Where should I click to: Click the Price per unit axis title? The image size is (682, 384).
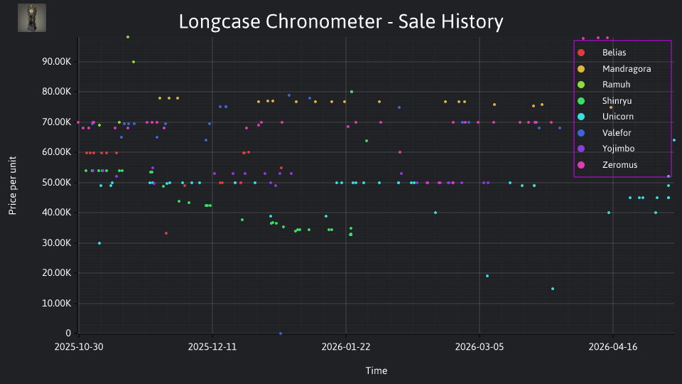click(x=12, y=186)
